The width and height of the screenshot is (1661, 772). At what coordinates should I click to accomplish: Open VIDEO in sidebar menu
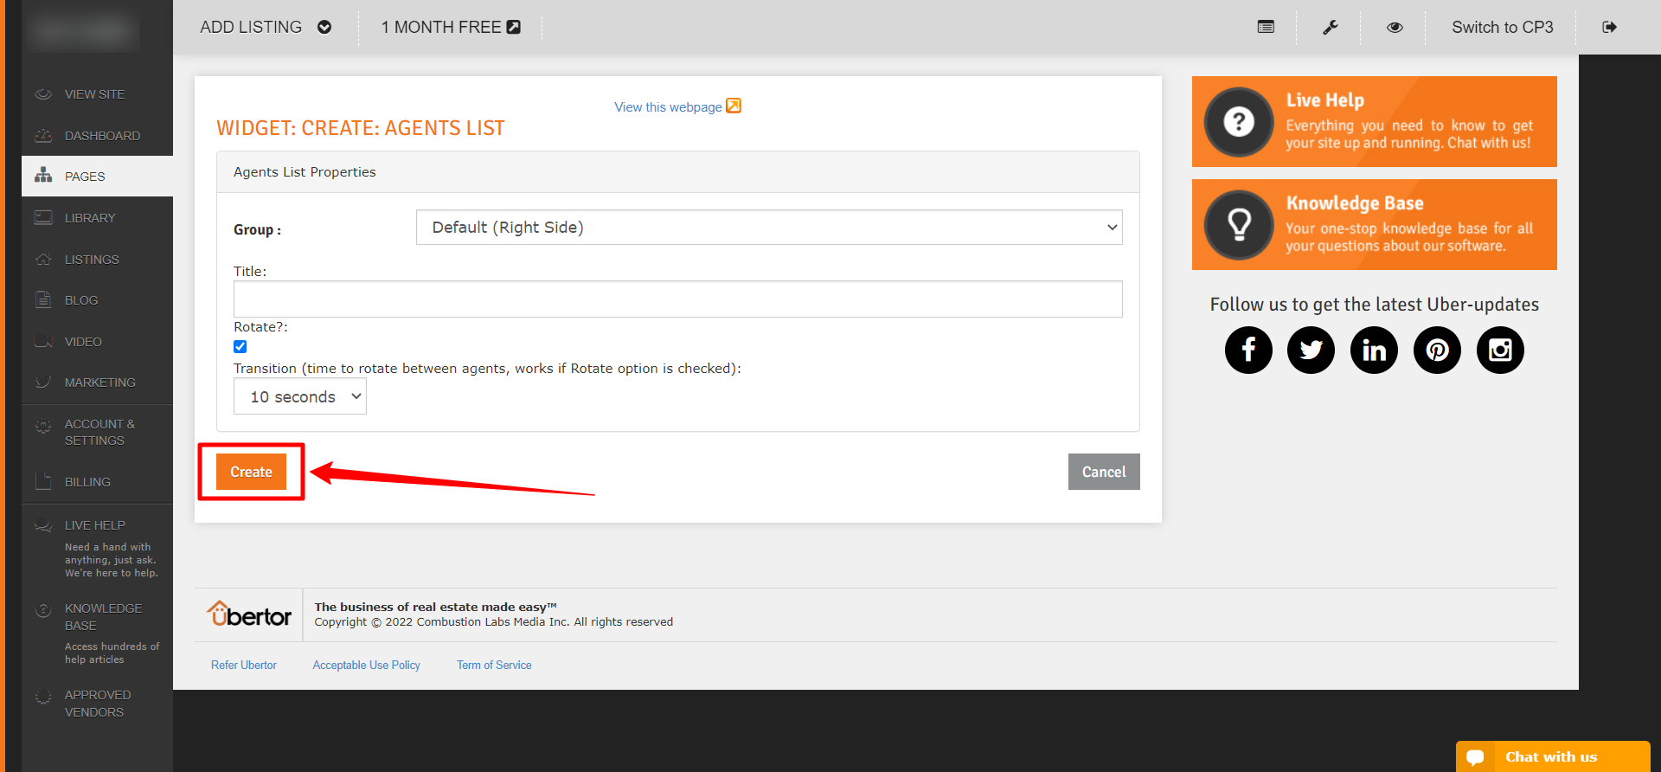click(x=83, y=341)
